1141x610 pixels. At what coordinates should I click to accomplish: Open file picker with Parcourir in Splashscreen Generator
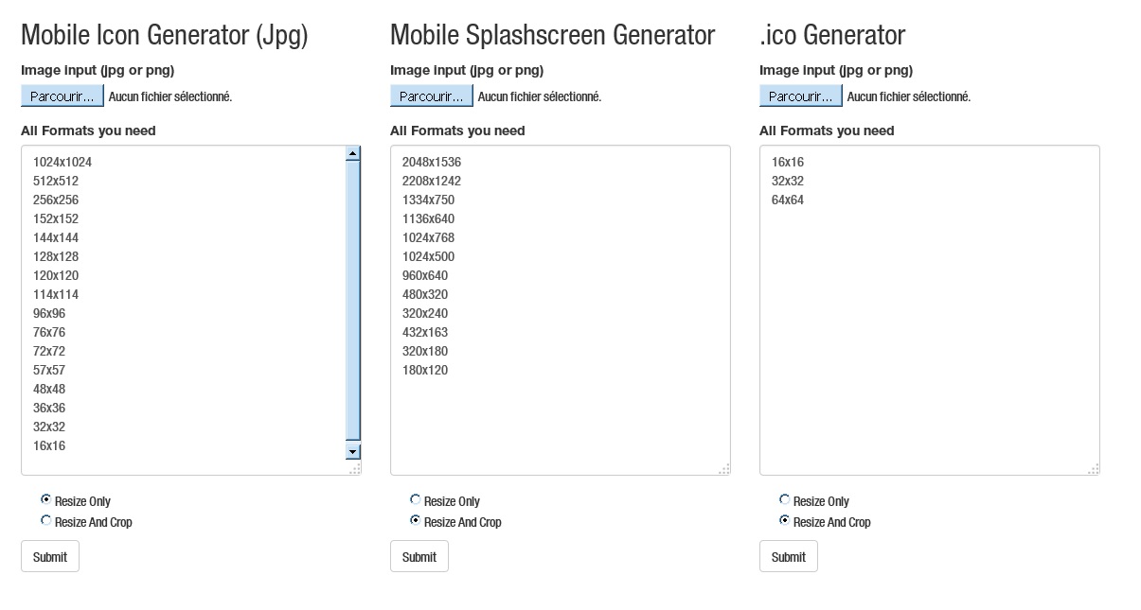[431, 95]
